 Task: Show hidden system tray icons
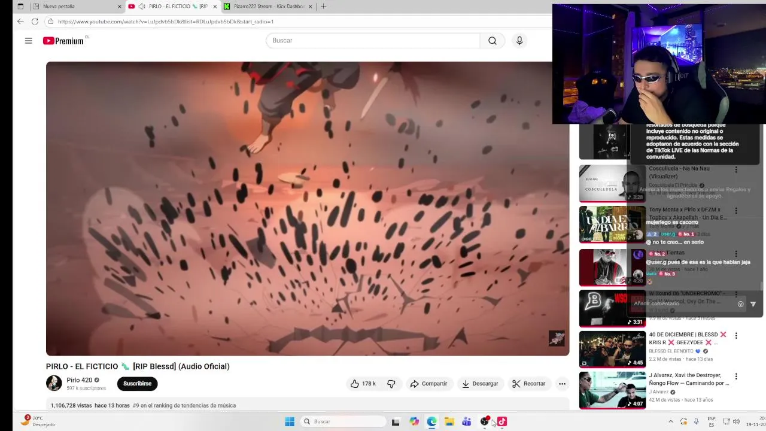[670, 421]
